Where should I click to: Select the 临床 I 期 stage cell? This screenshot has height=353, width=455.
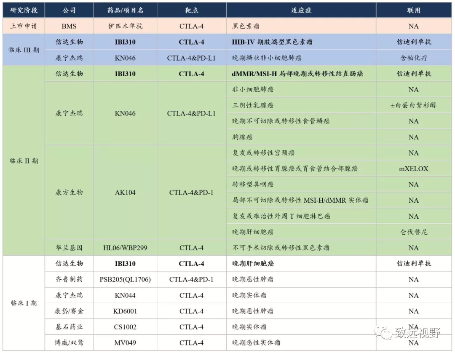coord(24,303)
